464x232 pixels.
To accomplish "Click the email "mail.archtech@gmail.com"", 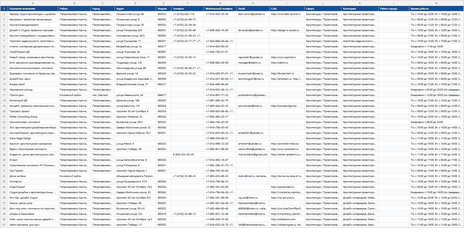I will [x=253, y=154].
